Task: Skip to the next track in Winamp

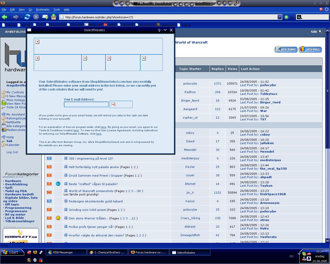Action: 186,4
